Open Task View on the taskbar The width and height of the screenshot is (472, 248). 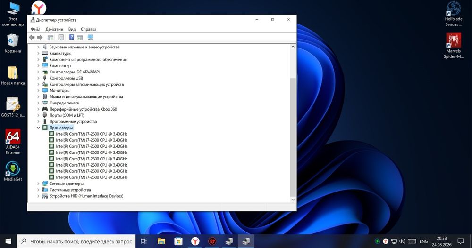pyautogui.click(x=144, y=241)
